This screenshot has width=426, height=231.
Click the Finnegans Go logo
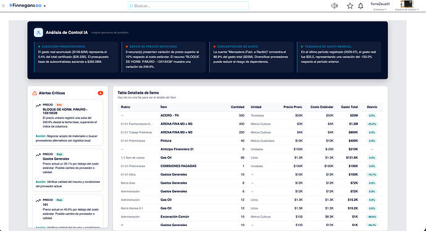tap(25, 6)
